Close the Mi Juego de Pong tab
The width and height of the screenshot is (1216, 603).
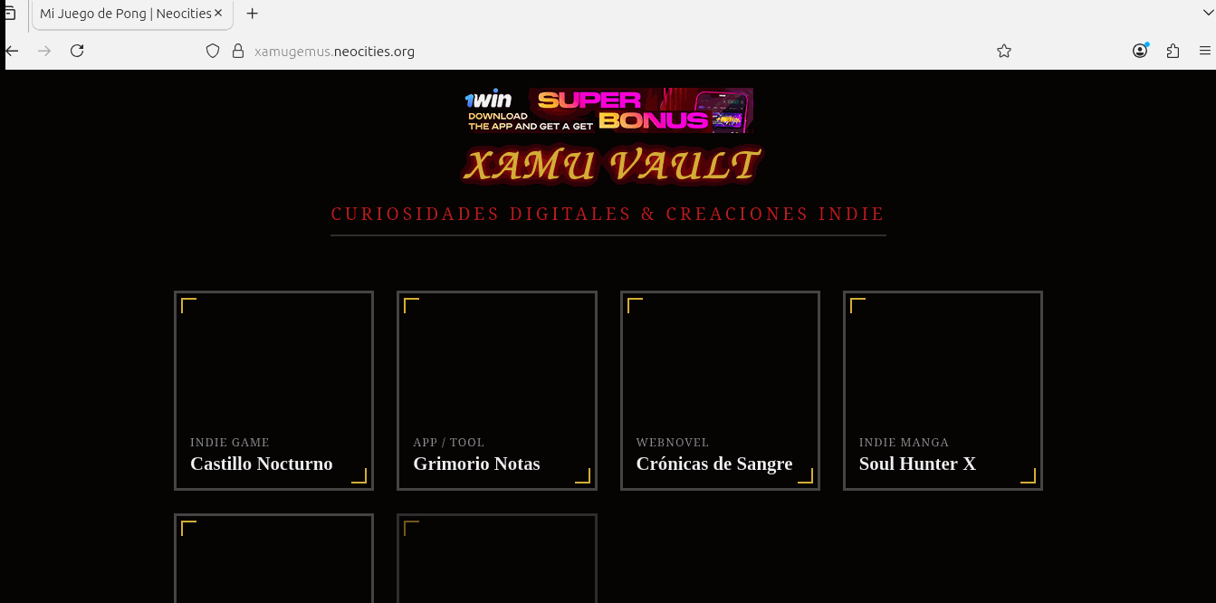218,14
